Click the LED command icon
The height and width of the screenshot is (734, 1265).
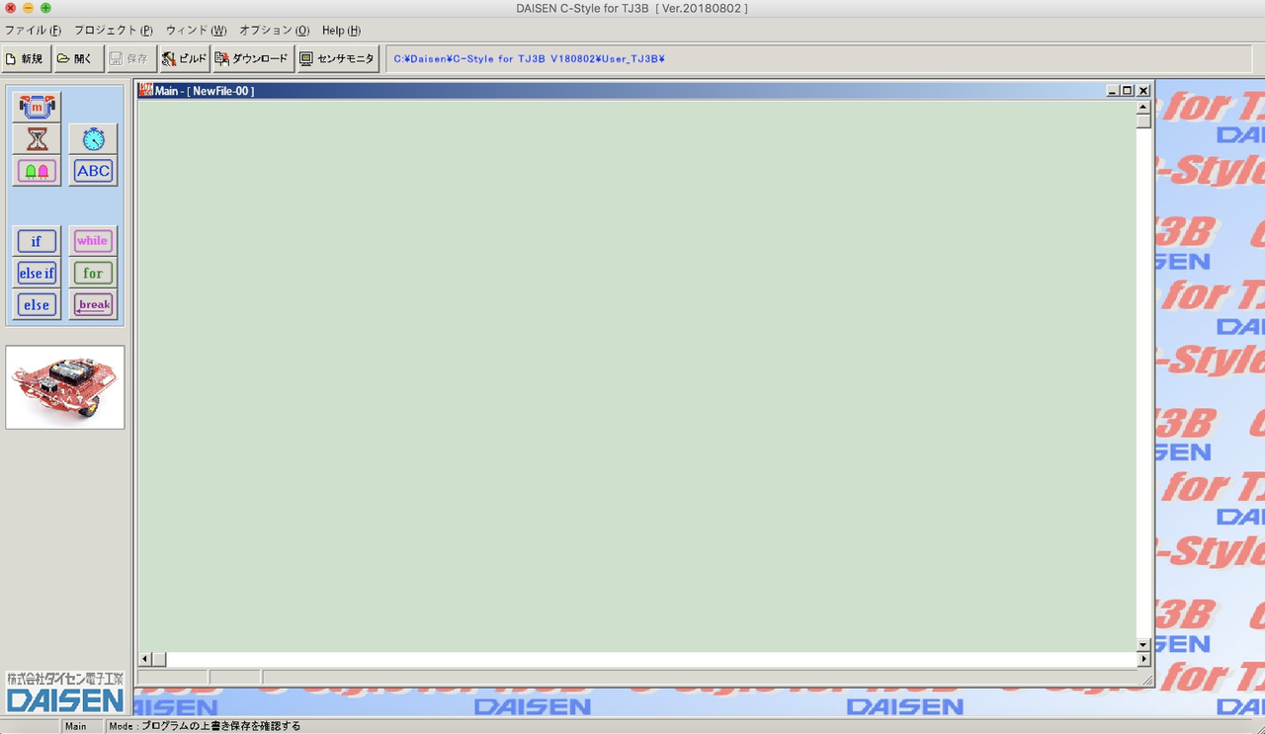click(x=37, y=170)
